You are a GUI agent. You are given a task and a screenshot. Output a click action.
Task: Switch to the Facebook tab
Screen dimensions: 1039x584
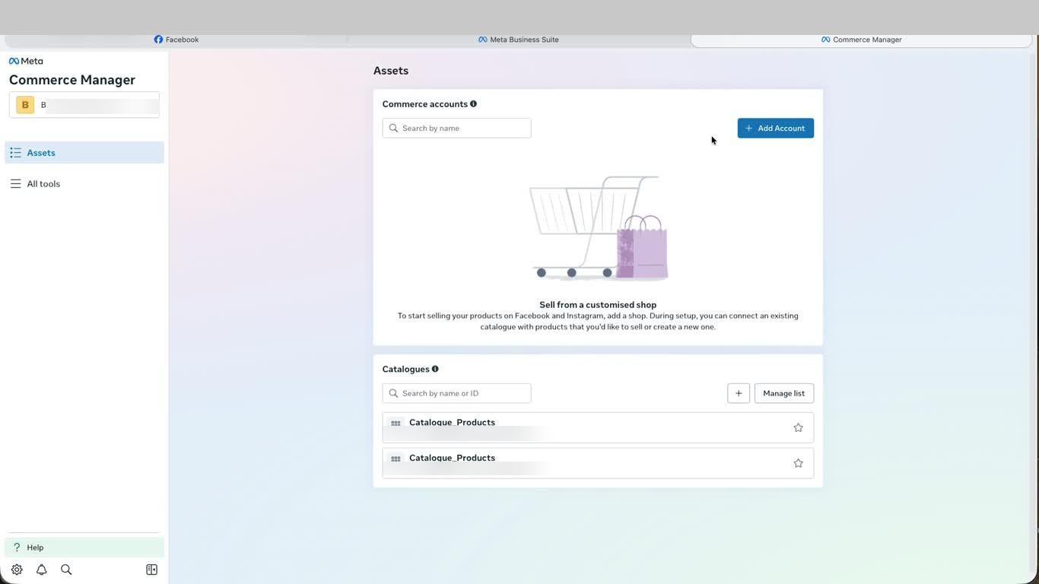click(176, 40)
